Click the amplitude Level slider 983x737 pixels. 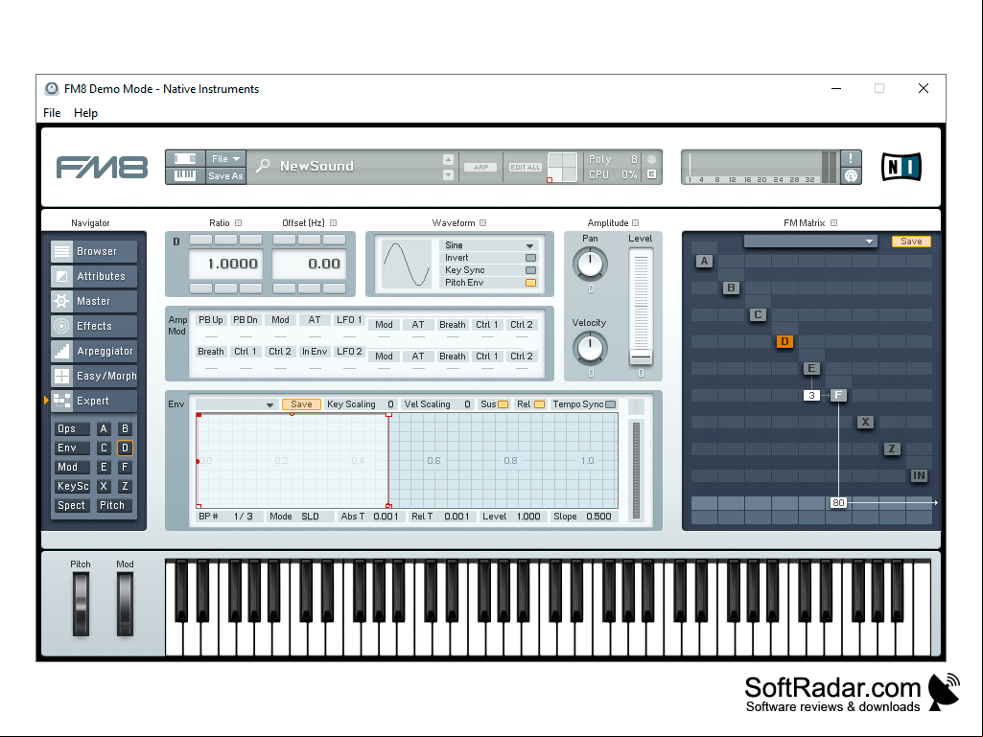[641, 305]
